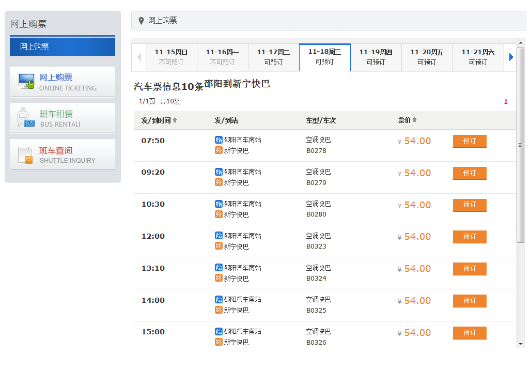Viewport: 530px width, 370px height.
Task: Select the 11-19 Thursday date tab
Action: [x=376, y=57]
